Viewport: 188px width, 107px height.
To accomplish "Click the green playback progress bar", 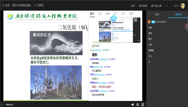I will [46, 101].
